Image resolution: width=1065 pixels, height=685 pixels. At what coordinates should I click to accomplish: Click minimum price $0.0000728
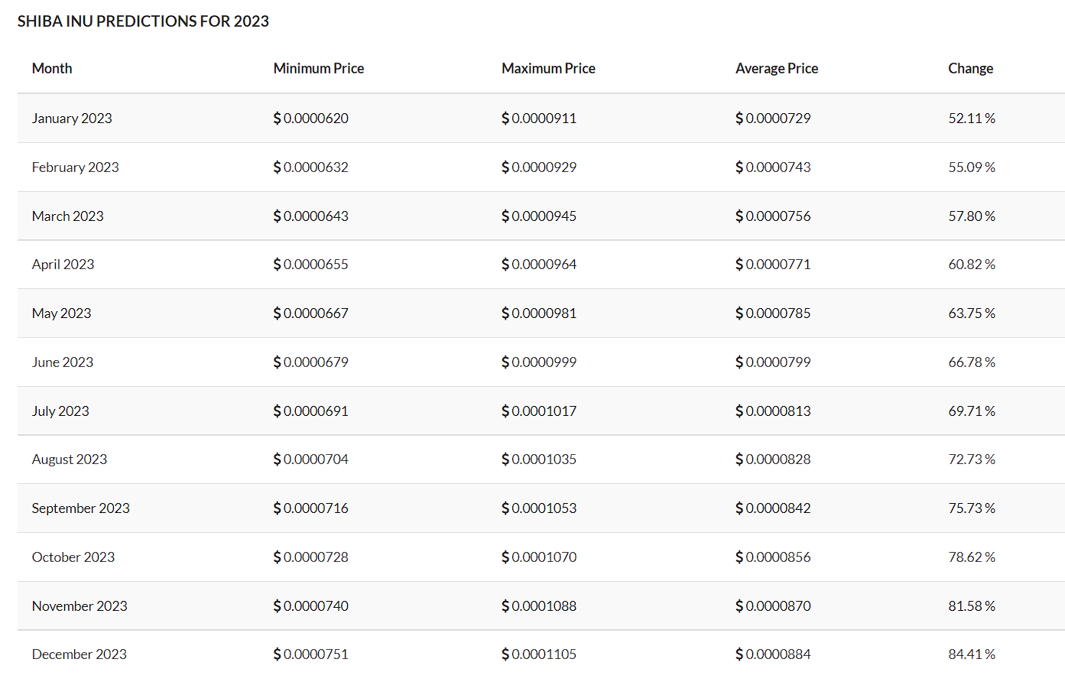coord(311,557)
